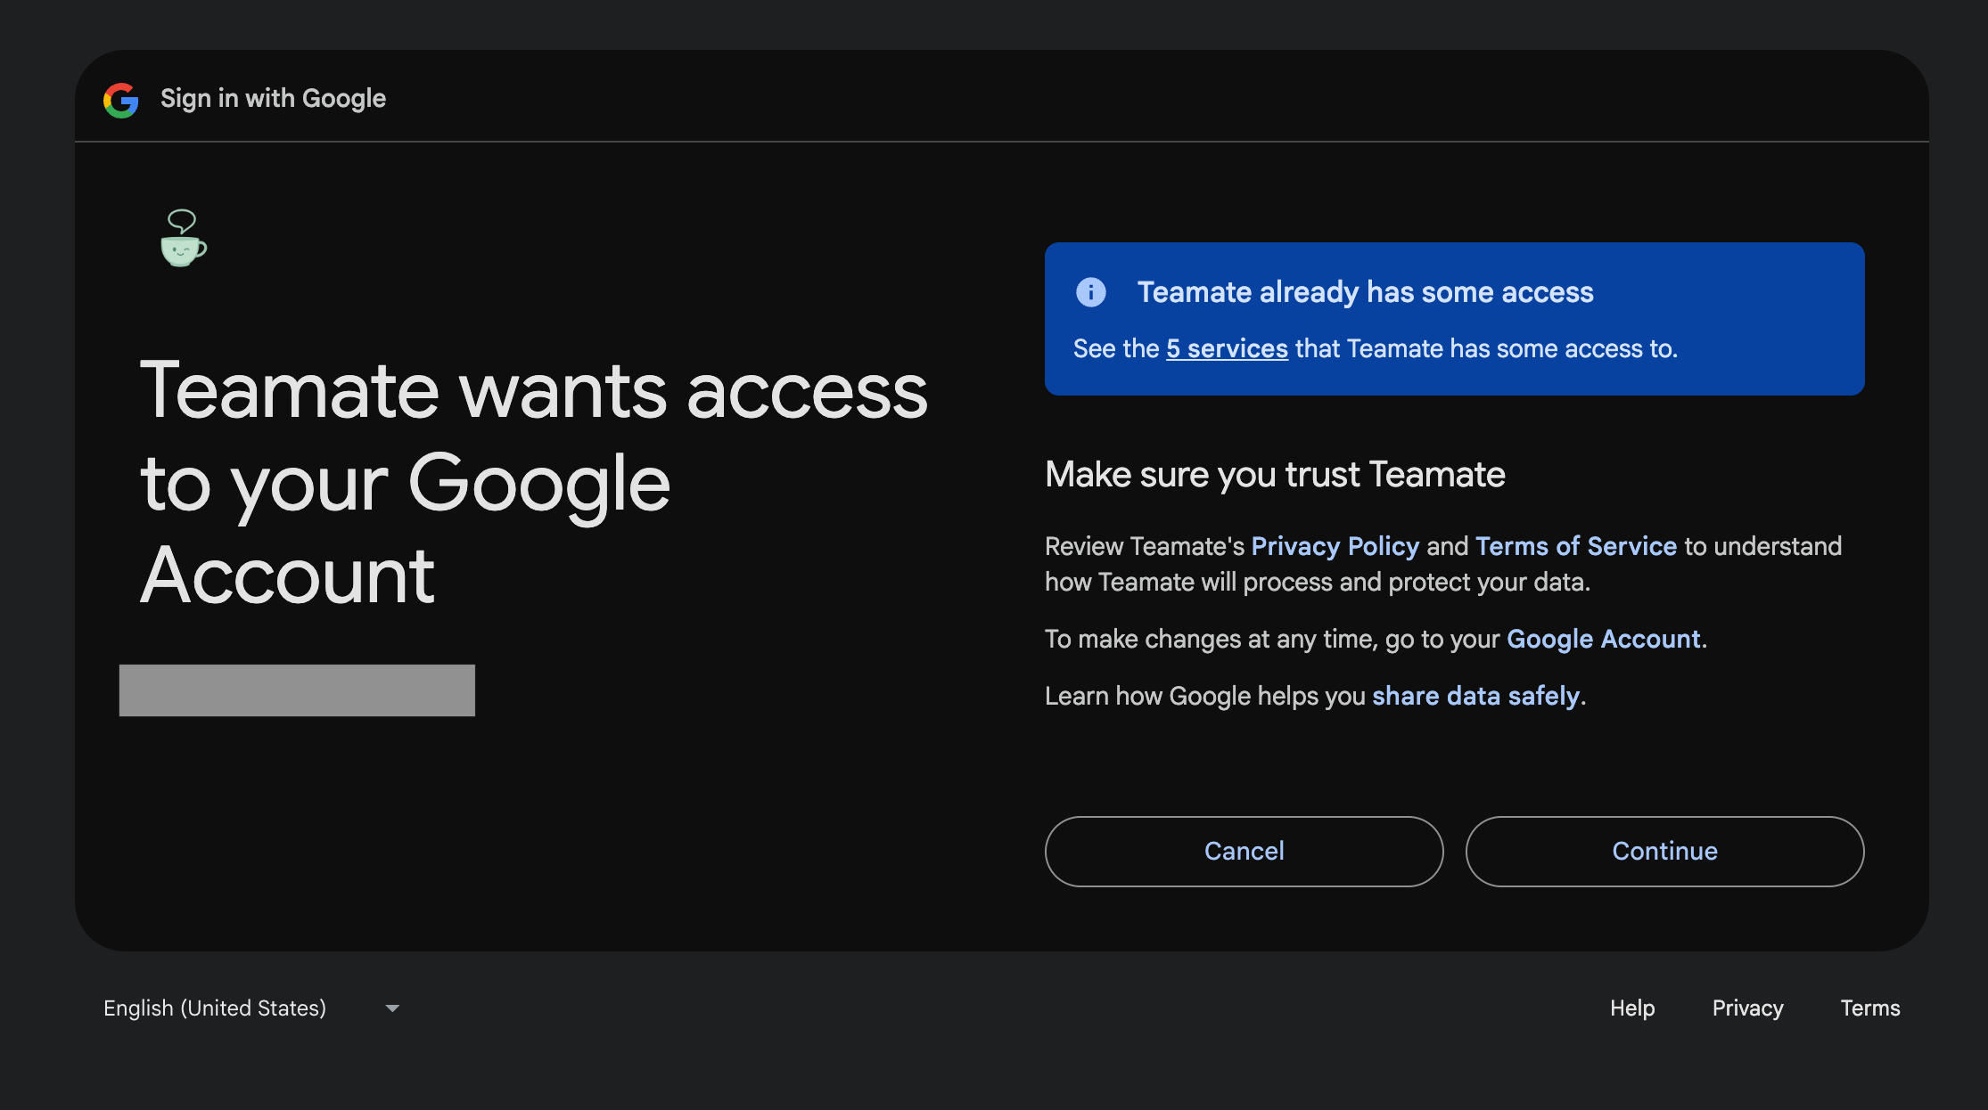
Task: Click Cancel to deny Teamate access
Action: (1245, 851)
